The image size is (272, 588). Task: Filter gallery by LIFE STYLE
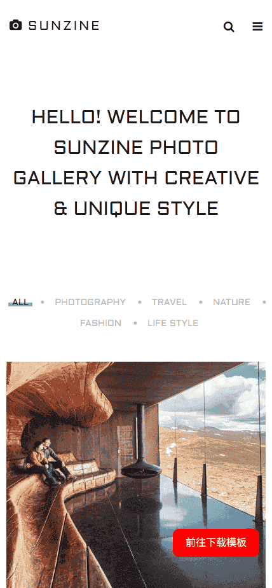point(173,323)
